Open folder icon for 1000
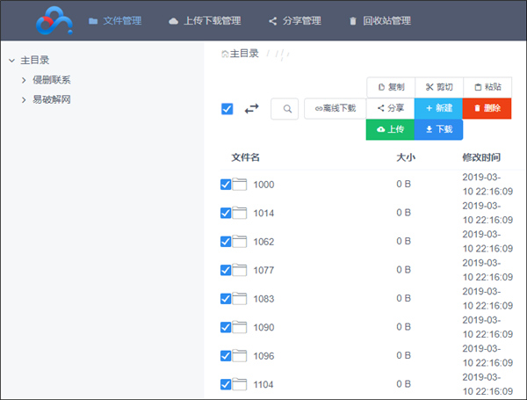 click(x=240, y=185)
